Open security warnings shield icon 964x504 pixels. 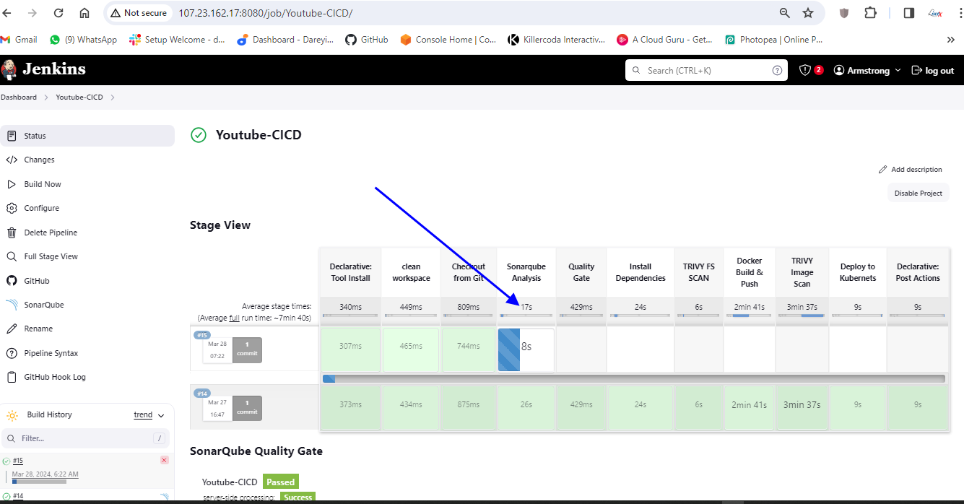pyautogui.click(x=805, y=70)
